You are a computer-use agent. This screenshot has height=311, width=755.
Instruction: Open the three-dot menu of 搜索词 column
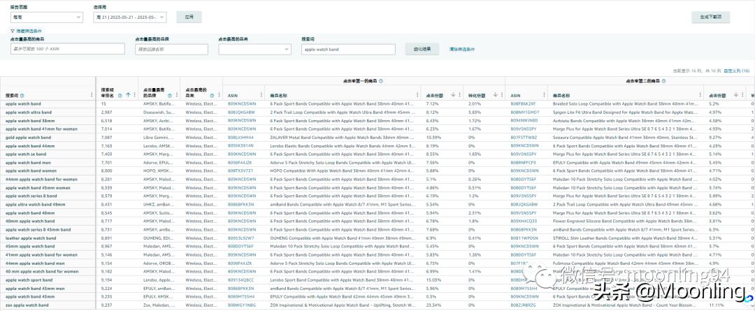(92, 95)
